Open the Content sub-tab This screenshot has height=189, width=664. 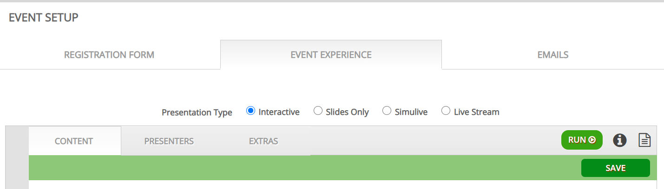pyautogui.click(x=74, y=141)
